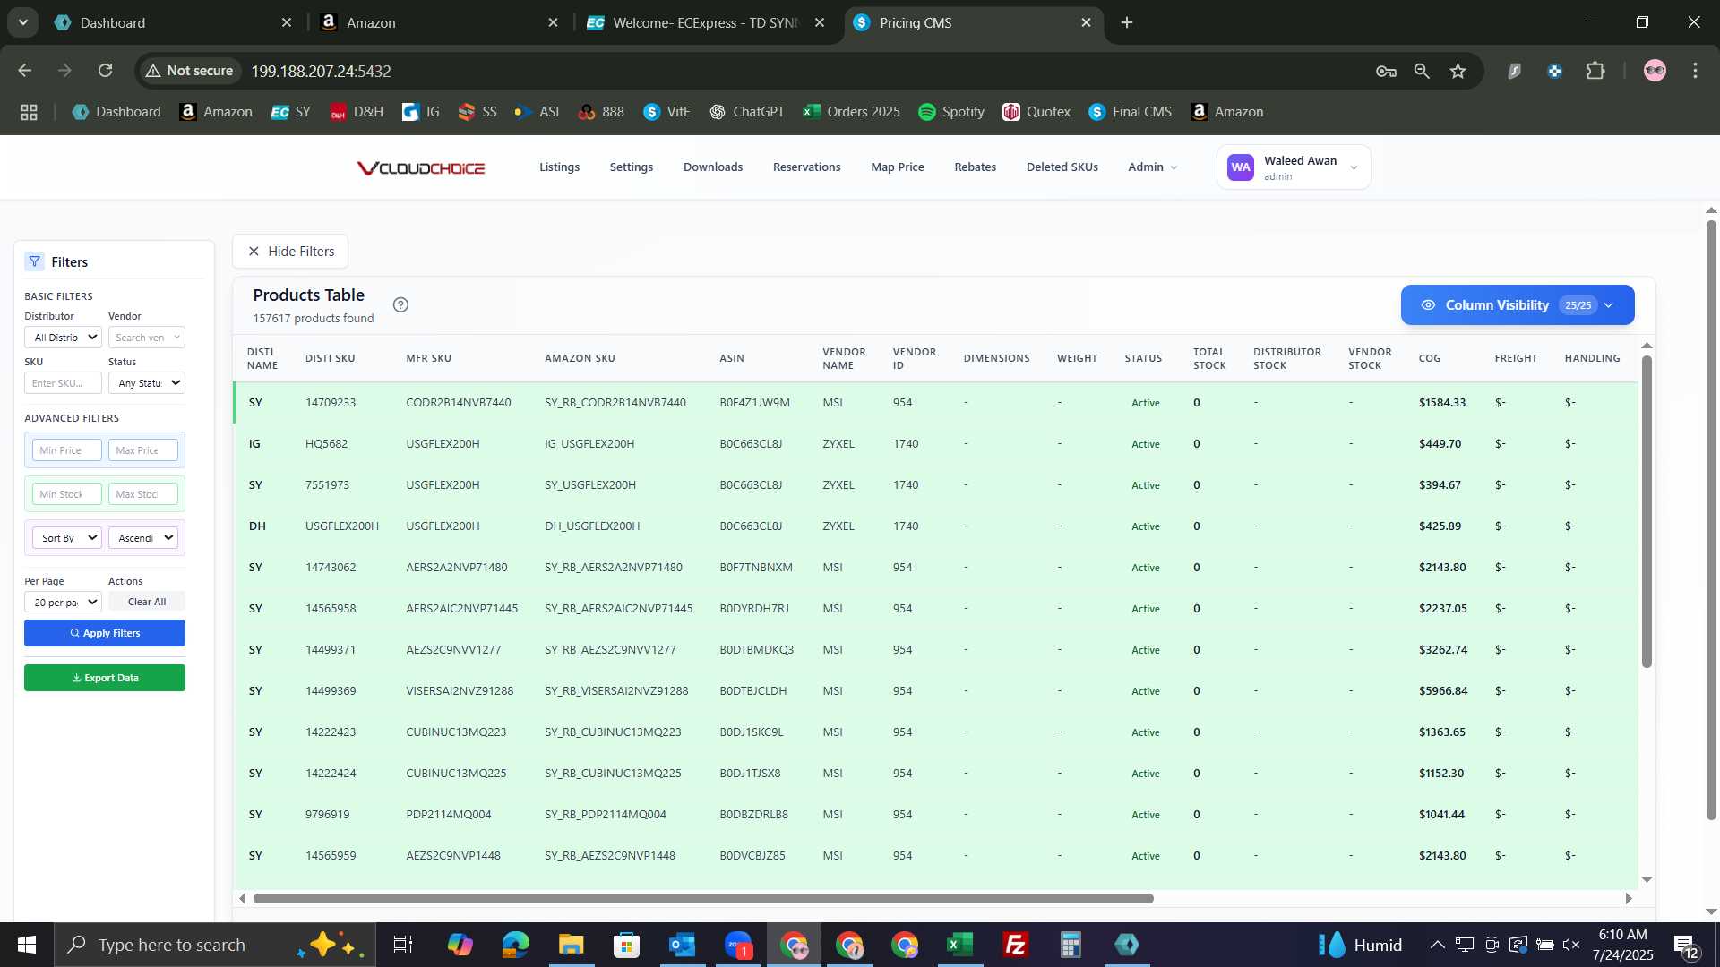Open the Chrome three-dot menu
Screen dimensions: 1720x967
pos(1695,71)
